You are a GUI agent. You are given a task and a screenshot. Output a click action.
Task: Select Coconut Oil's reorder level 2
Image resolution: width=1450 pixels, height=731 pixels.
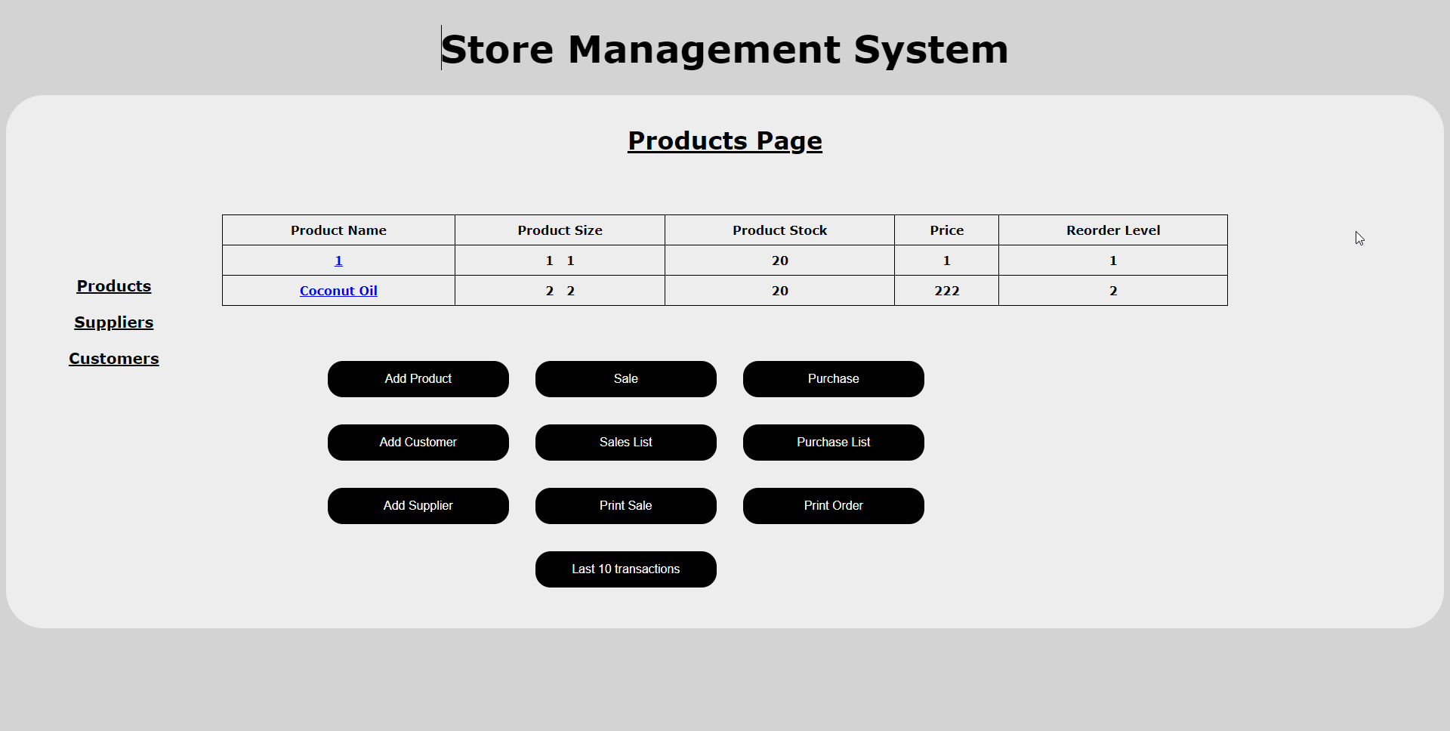1113,291
